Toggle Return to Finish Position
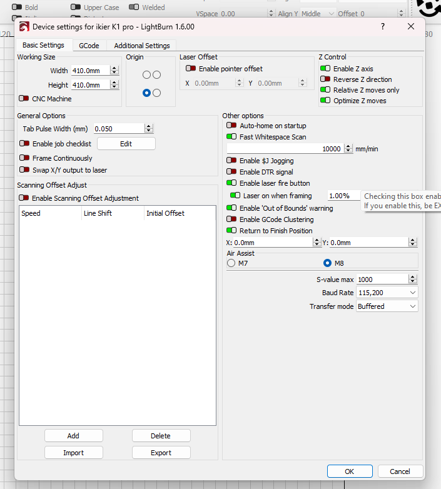441x489 pixels. tap(231, 231)
